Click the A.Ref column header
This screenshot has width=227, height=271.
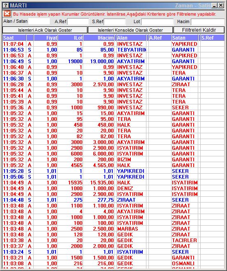pos(160,38)
